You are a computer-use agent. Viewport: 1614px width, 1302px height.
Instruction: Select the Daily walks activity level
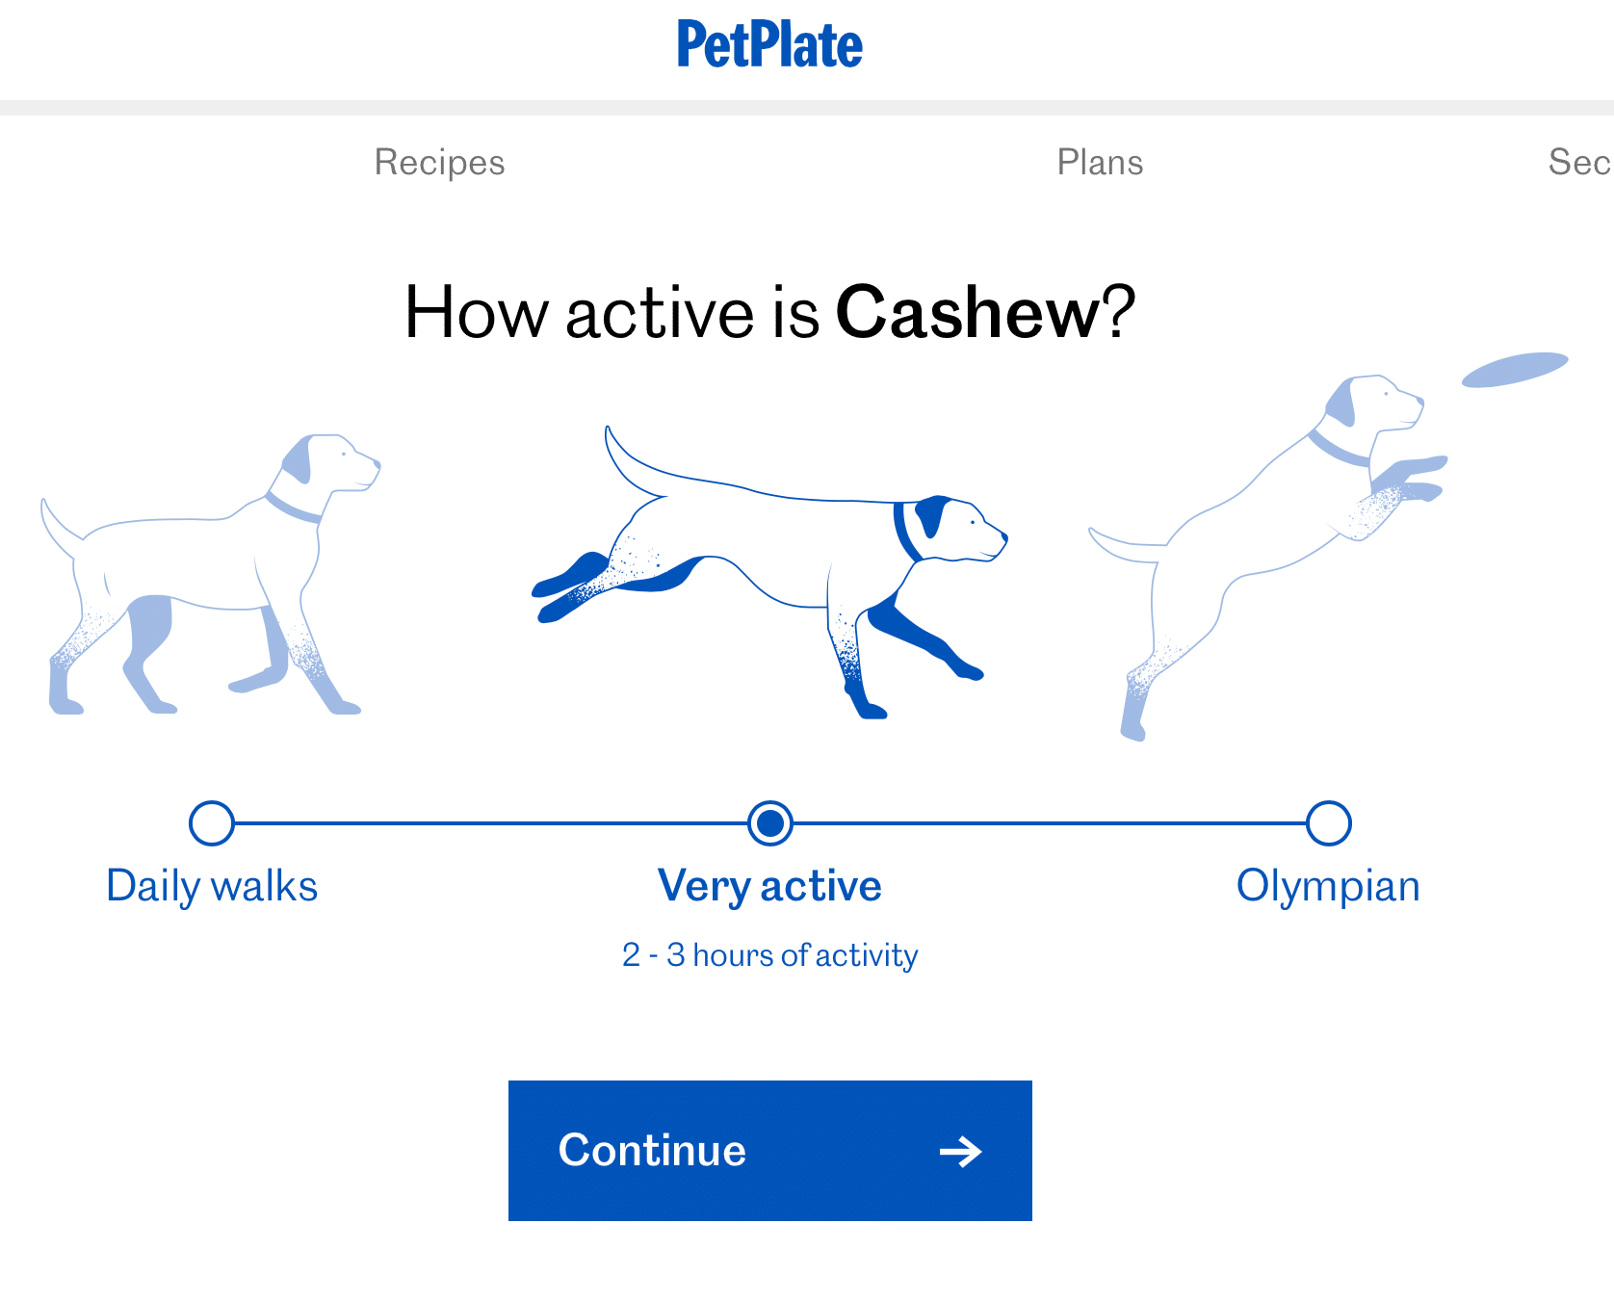[x=211, y=823]
